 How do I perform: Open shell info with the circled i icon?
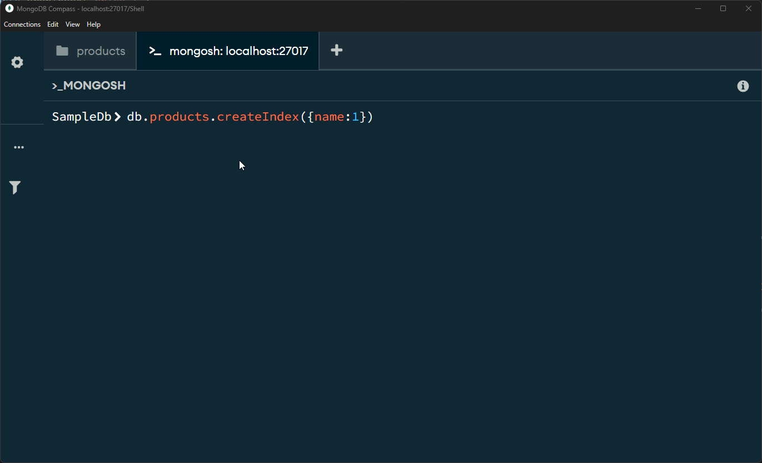pyautogui.click(x=743, y=86)
